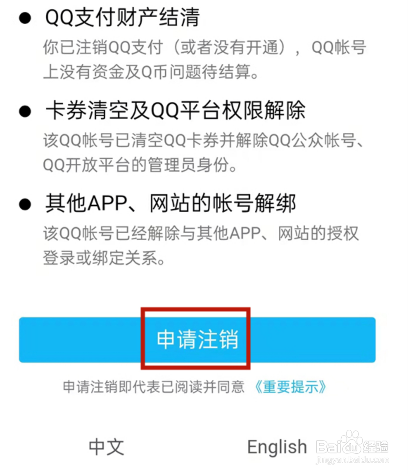Select the 其他APP、网站的帐号解绑 heading
The image size is (412, 474).
pyautogui.click(x=170, y=203)
